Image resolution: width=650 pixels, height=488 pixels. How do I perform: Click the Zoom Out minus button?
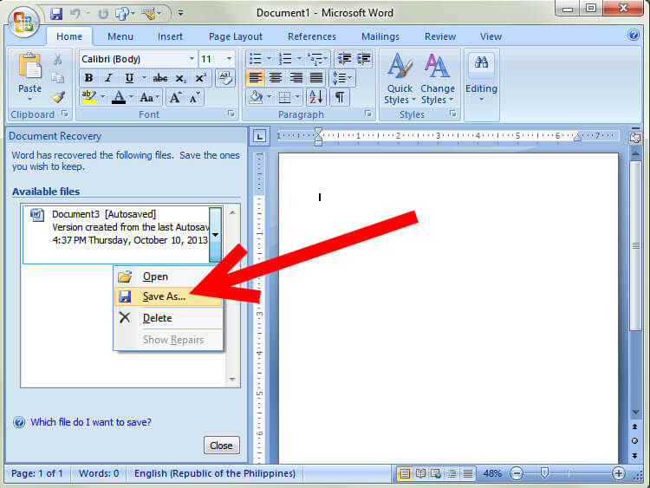517,473
